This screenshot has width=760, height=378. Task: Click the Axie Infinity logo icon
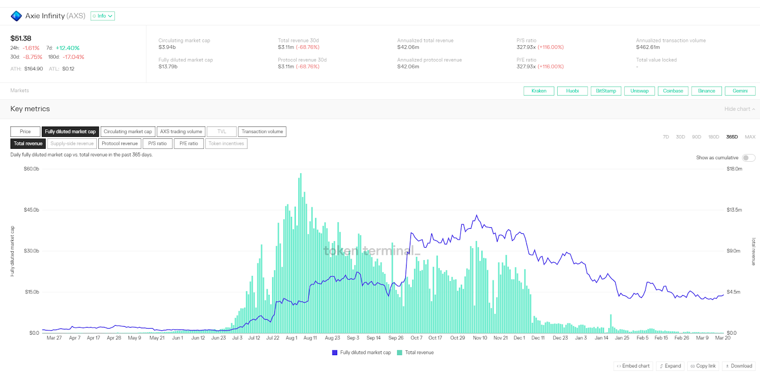coord(16,16)
